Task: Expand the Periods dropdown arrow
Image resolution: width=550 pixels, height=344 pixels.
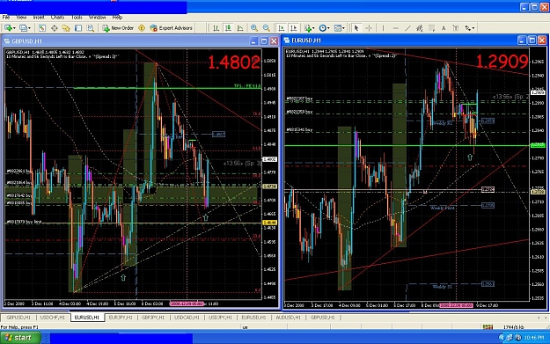Action: (x=328, y=28)
